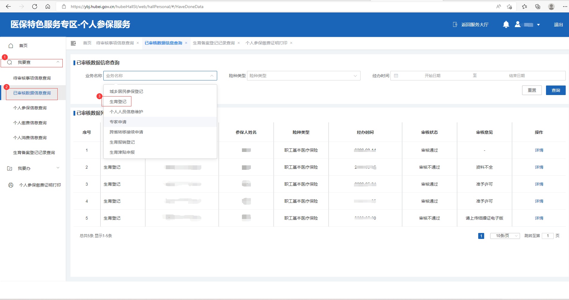Click the sidebar collapse hamburger icon
Screen dimensions: 569x300
tap(73, 43)
